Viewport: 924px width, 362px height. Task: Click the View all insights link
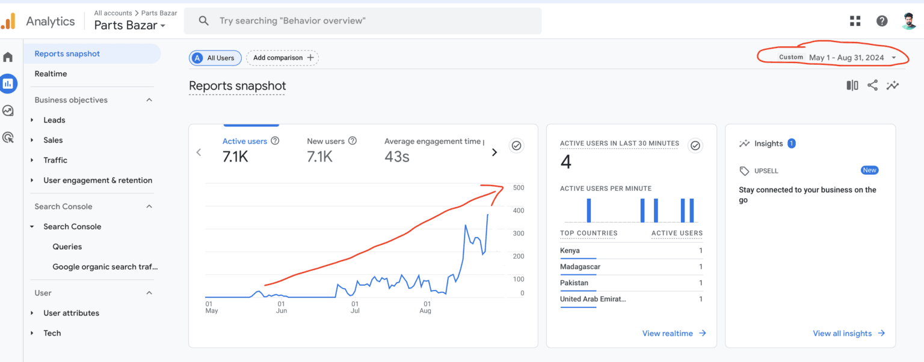pos(842,333)
